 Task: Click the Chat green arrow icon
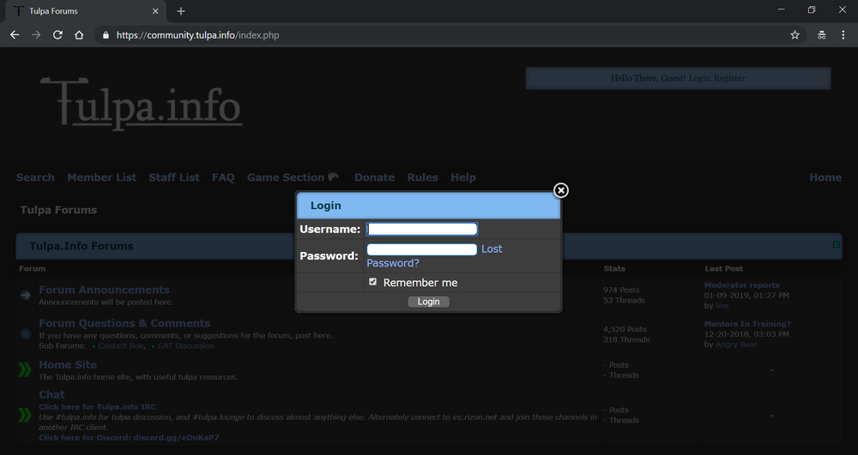25,415
